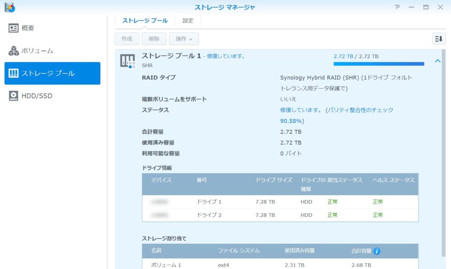
Task: Click 7.28 TB size of ドライブ 1
Action: click(265, 202)
